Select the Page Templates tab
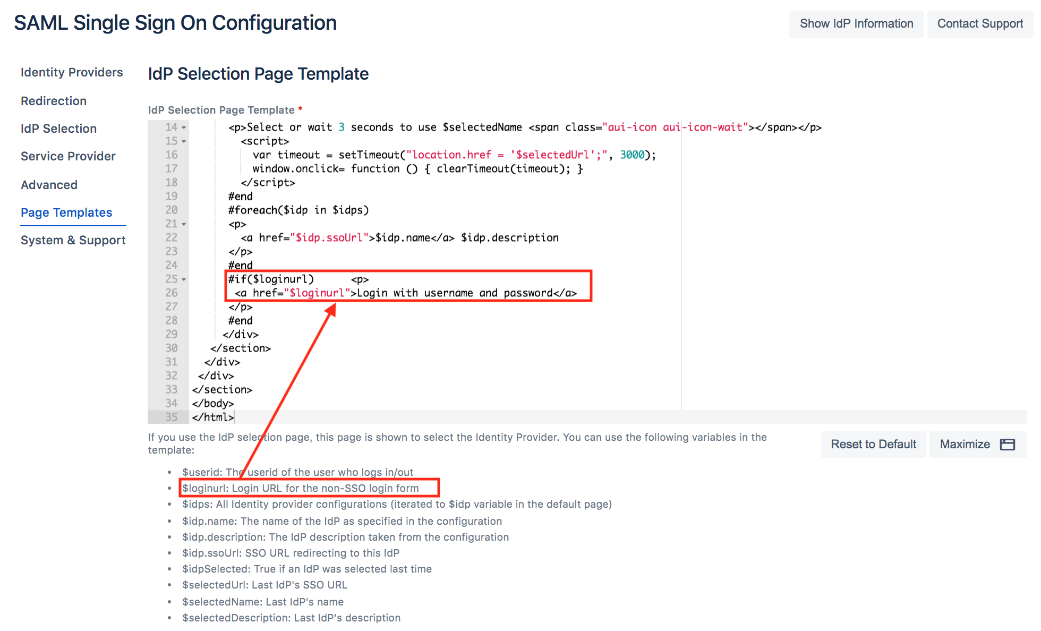Viewport: 1041px width, 631px height. (66, 212)
